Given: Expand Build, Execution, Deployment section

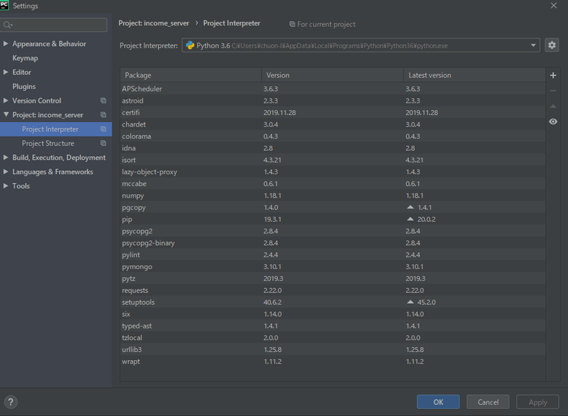Looking at the screenshot, I should click(6, 158).
